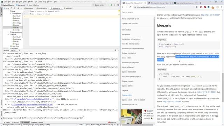Screen dimensions: 224x126
Task: Open Terminal panel settings gear
Action: (x=115, y=50)
